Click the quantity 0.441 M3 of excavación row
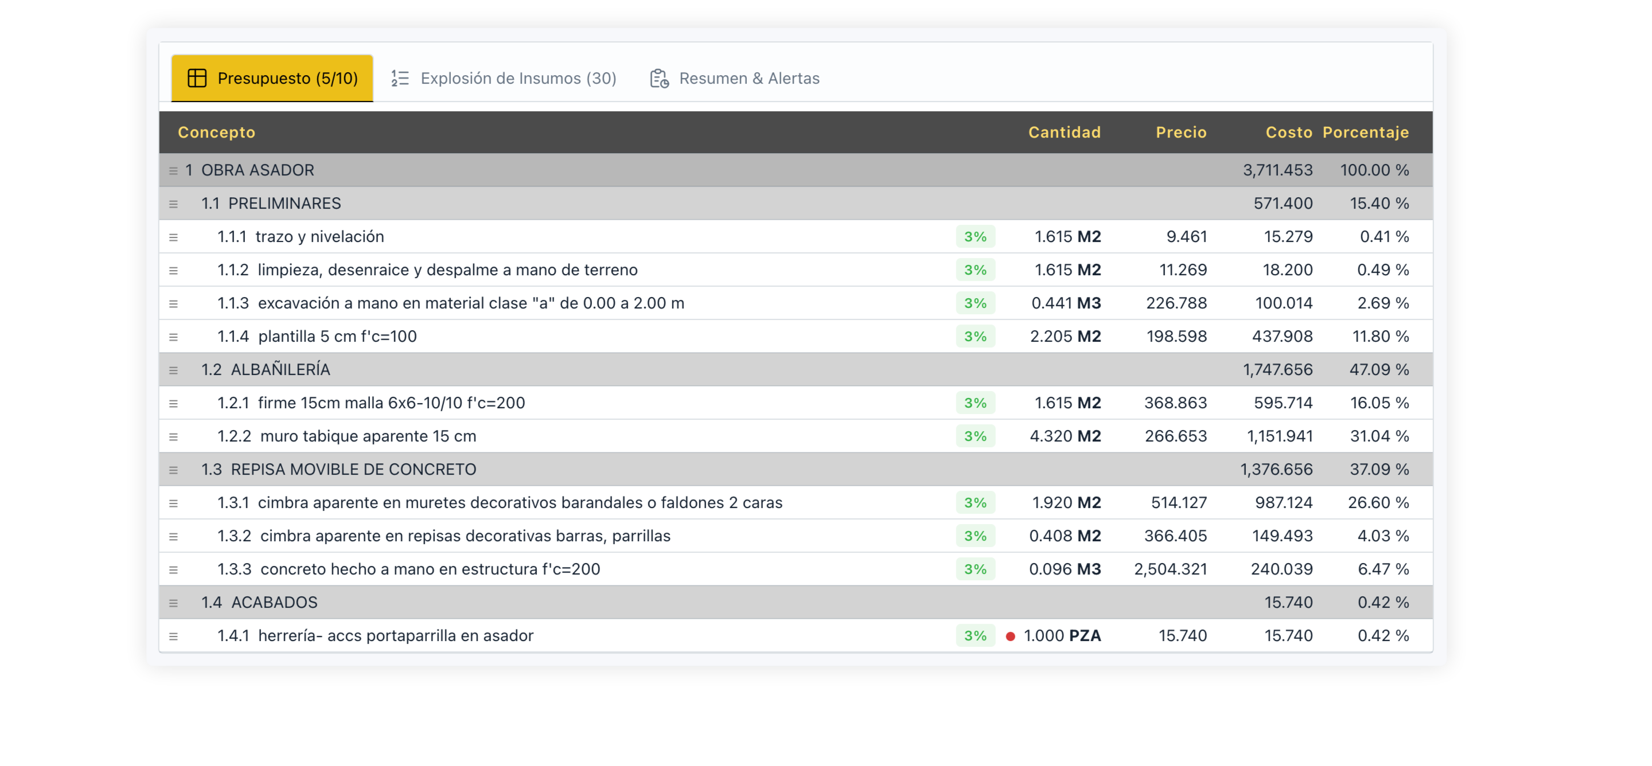This screenshot has width=1652, height=766. click(x=1065, y=303)
